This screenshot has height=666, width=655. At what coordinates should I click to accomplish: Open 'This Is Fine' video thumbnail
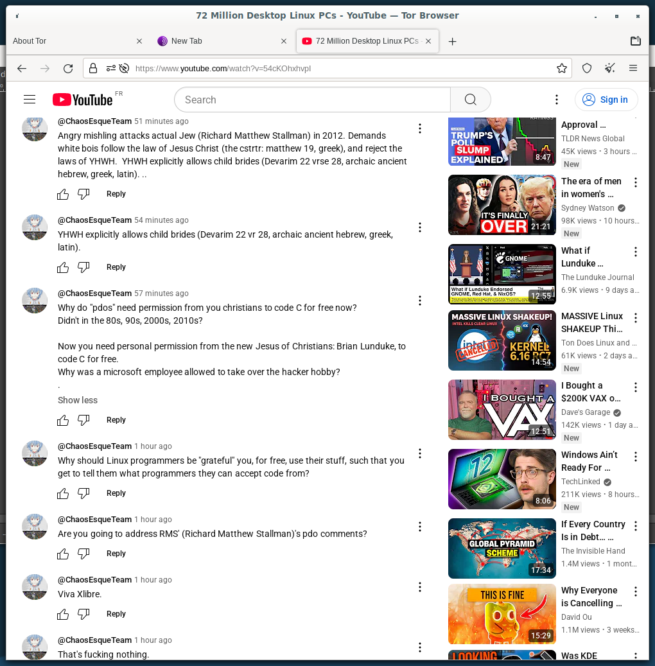pyautogui.click(x=502, y=614)
